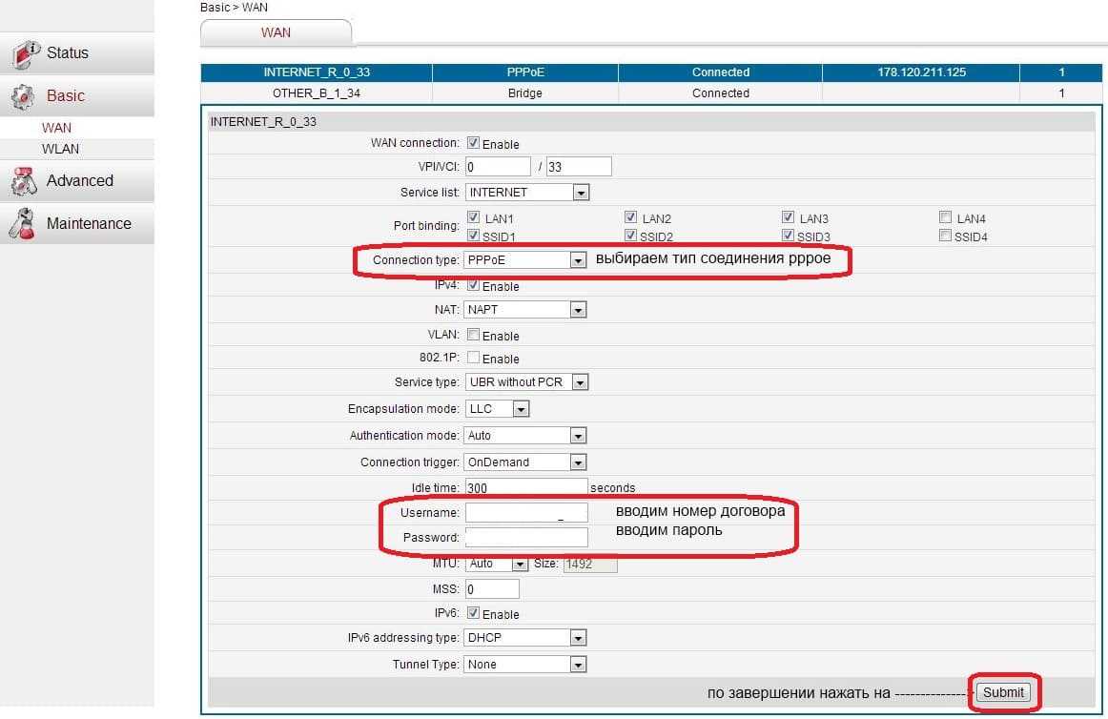Click the Maintenance icon in sidebar
1108x719 pixels.
(24, 224)
